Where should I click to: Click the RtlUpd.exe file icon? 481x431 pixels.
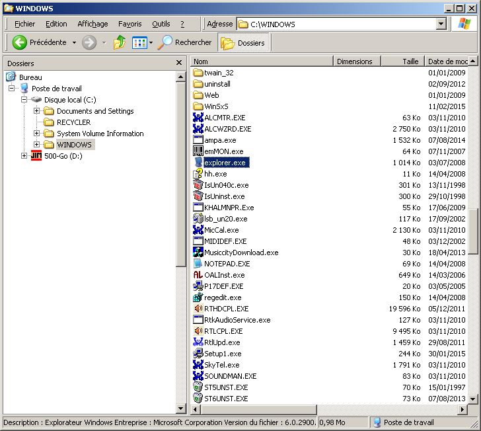[x=198, y=342]
